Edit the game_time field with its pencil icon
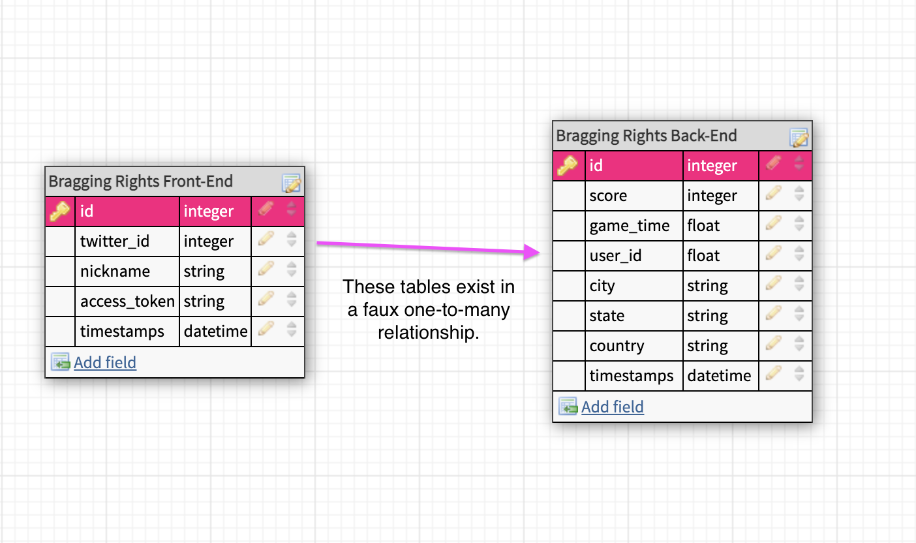This screenshot has width=916, height=543. coord(773,223)
